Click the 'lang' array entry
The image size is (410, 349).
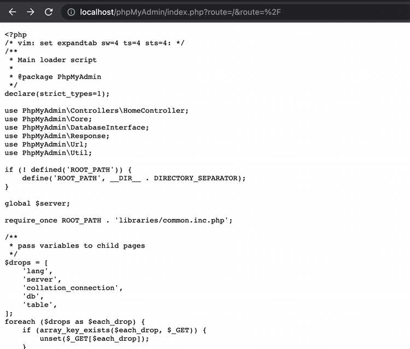pos(37,271)
